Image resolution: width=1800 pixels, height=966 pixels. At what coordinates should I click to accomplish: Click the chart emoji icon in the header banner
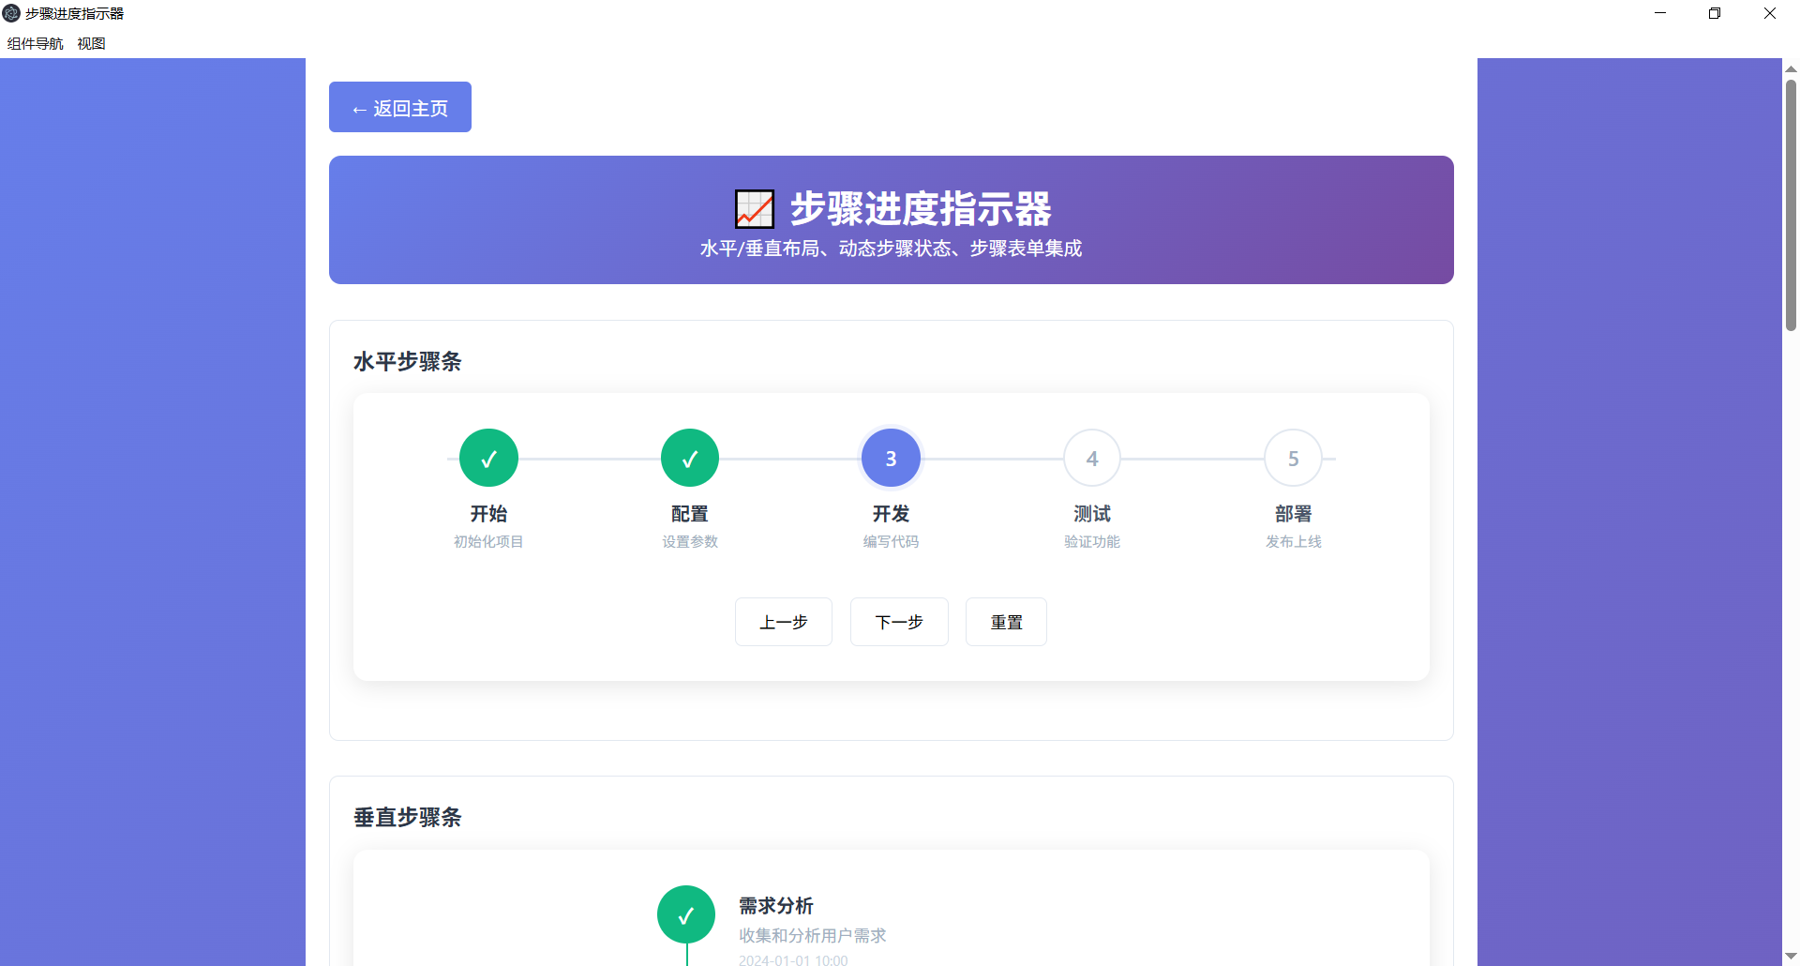(x=755, y=208)
